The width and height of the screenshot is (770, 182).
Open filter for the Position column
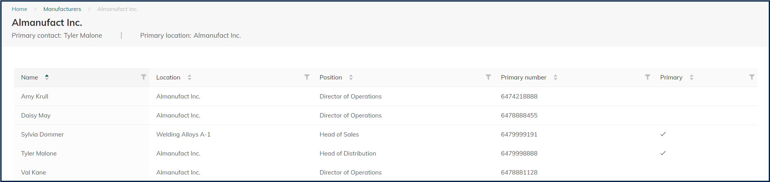(488, 77)
